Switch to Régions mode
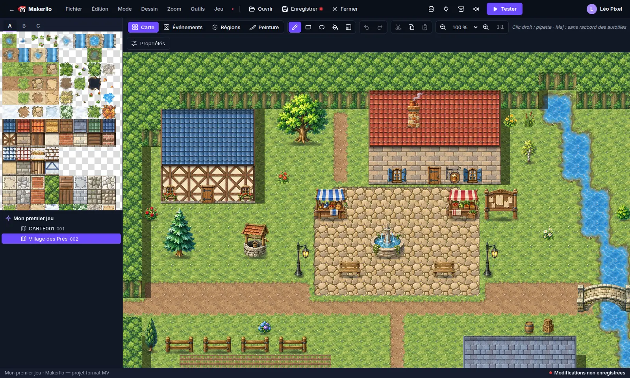The height and width of the screenshot is (378, 630). [x=226, y=27]
